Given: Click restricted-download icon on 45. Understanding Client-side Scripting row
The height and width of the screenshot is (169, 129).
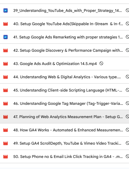Looking at the screenshot, I should point(128,90).
